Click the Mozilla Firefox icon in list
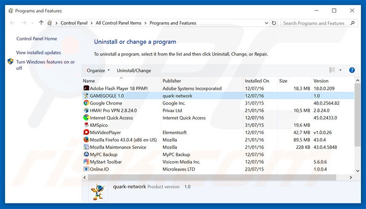The height and width of the screenshot is (209, 366). [x=86, y=139]
